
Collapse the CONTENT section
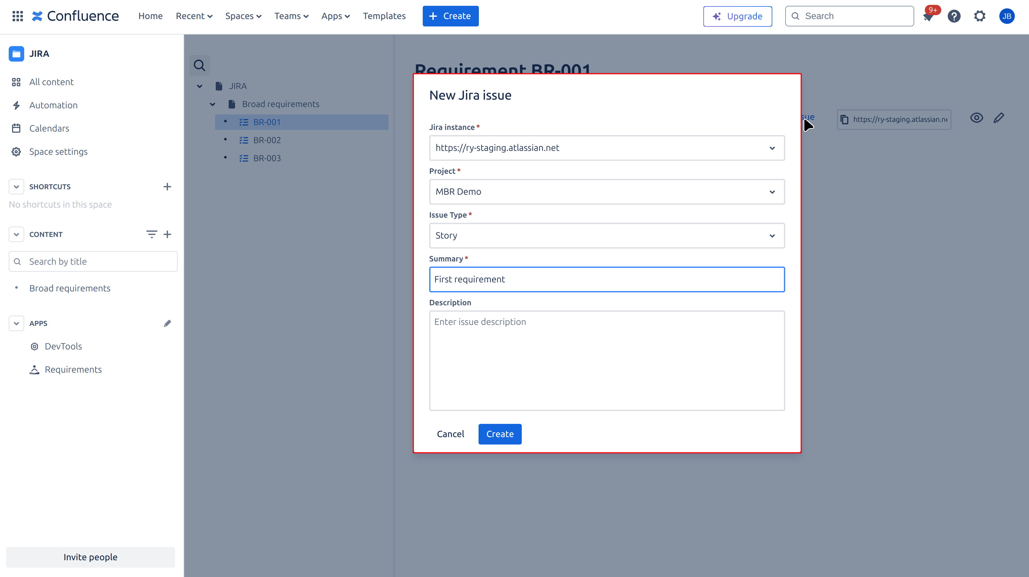(x=16, y=234)
